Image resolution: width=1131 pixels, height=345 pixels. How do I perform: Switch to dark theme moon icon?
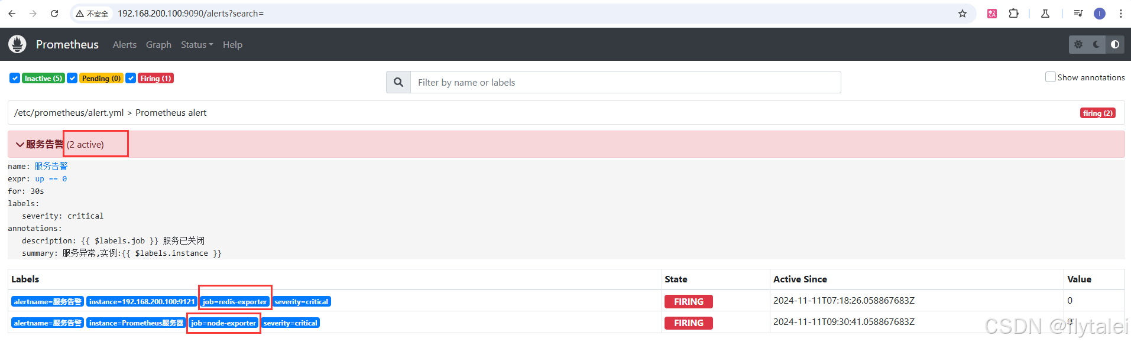coord(1097,44)
